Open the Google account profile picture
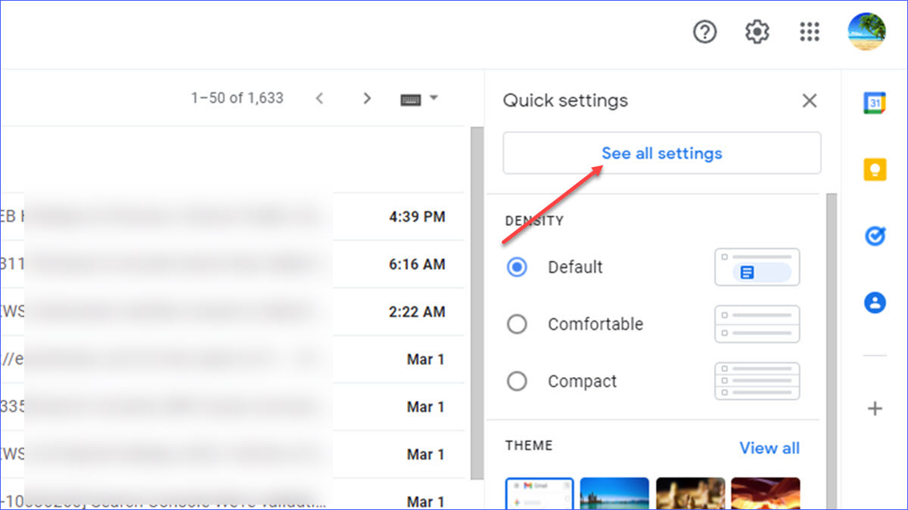The height and width of the screenshot is (510, 908). point(866,32)
